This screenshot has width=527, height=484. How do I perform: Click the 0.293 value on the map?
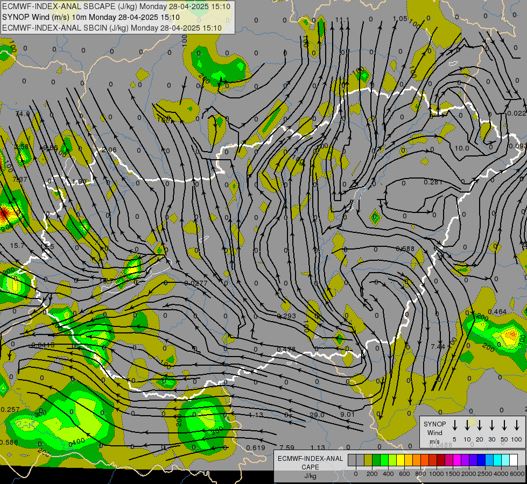[286, 316]
